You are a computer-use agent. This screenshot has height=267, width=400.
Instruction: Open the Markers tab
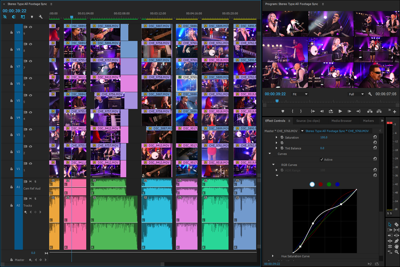(x=368, y=121)
